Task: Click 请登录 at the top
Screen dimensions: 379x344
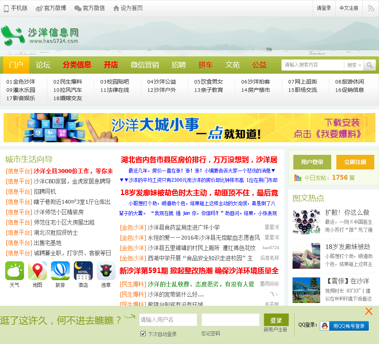Action: pos(324,8)
